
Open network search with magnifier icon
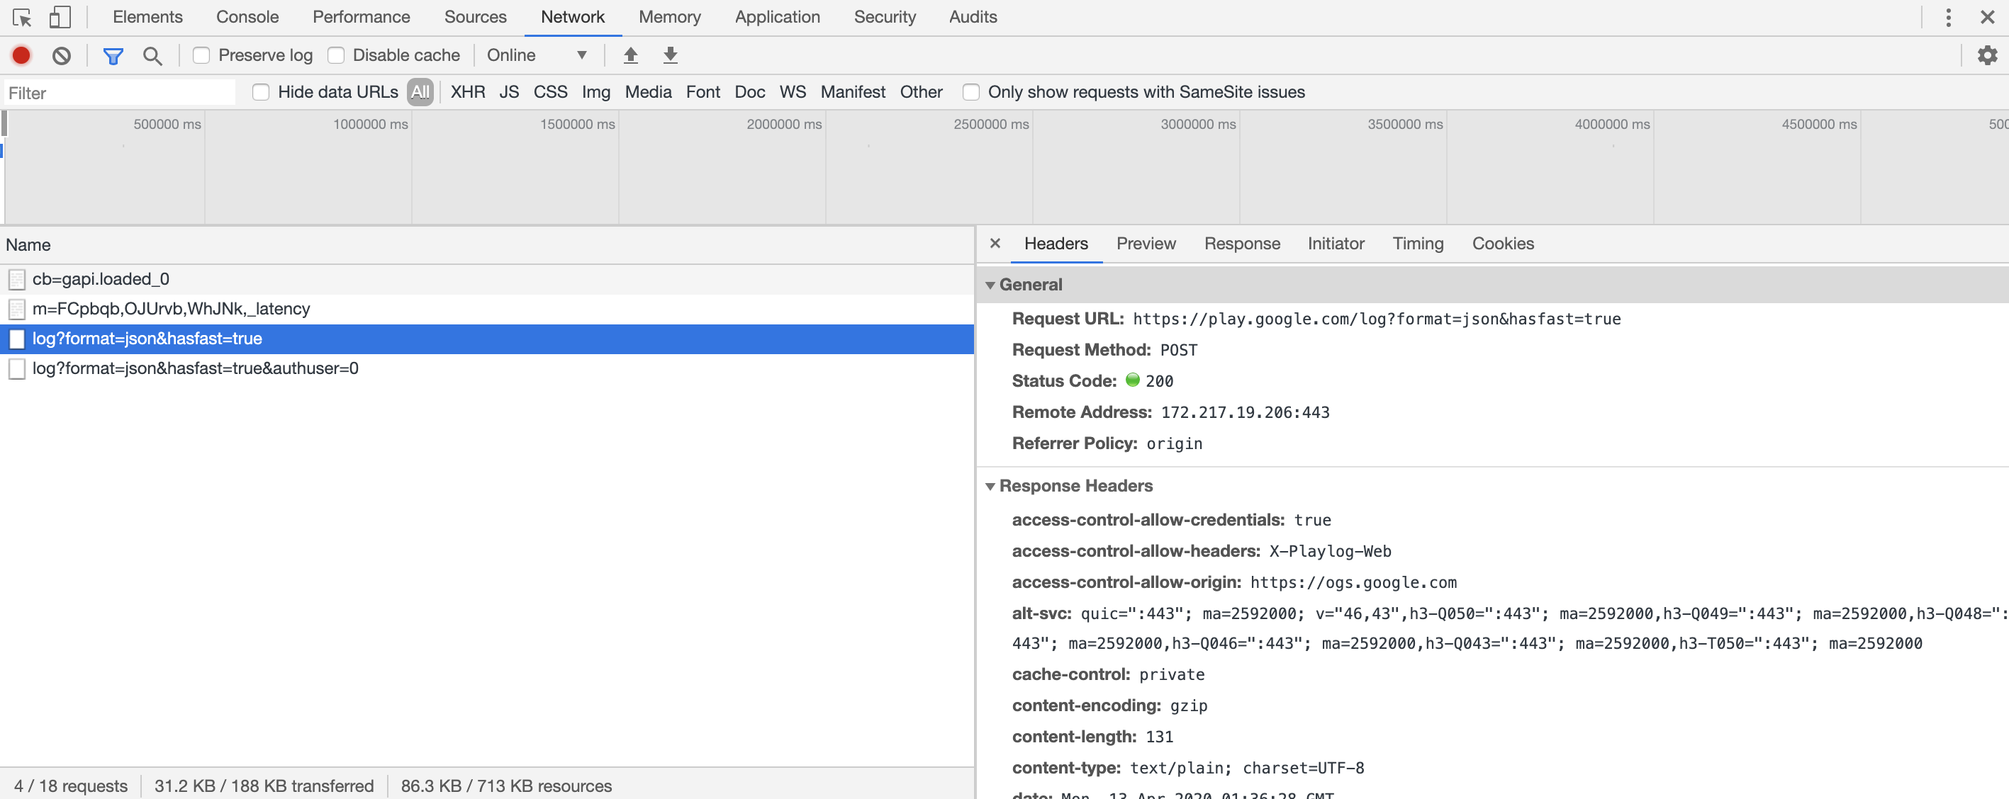(153, 55)
